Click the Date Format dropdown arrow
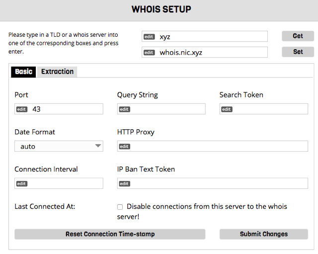 pos(98,146)
